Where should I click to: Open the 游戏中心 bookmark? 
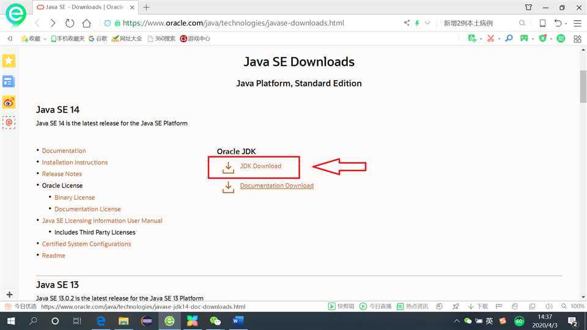195,38
